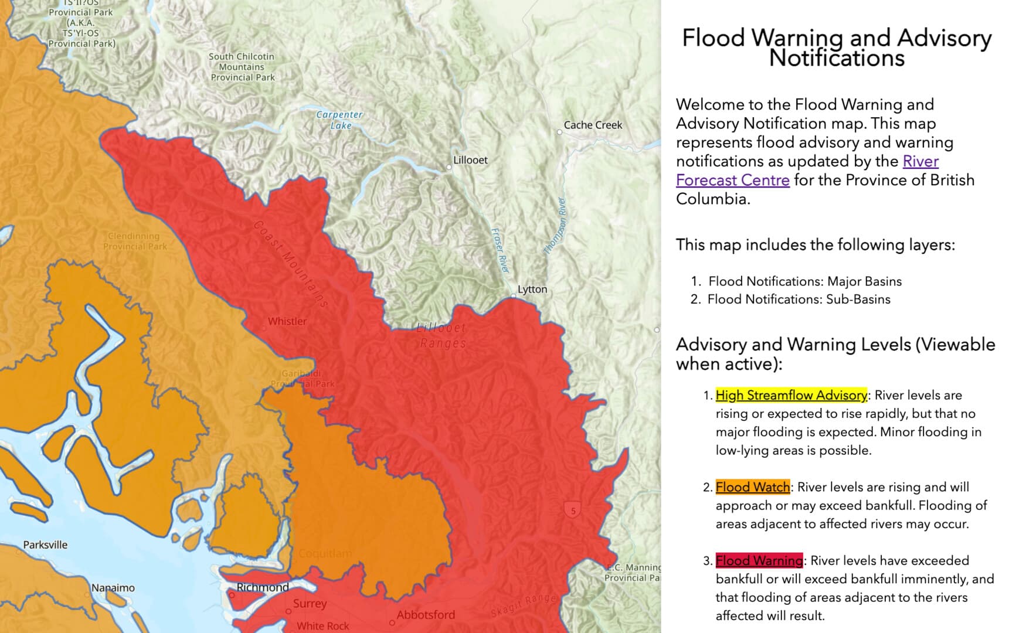The width and height of the screenshot is (1009, 633).
Task: Toggle visibility of the High Streamflow Advisory layer
Action: pos(790,395)
